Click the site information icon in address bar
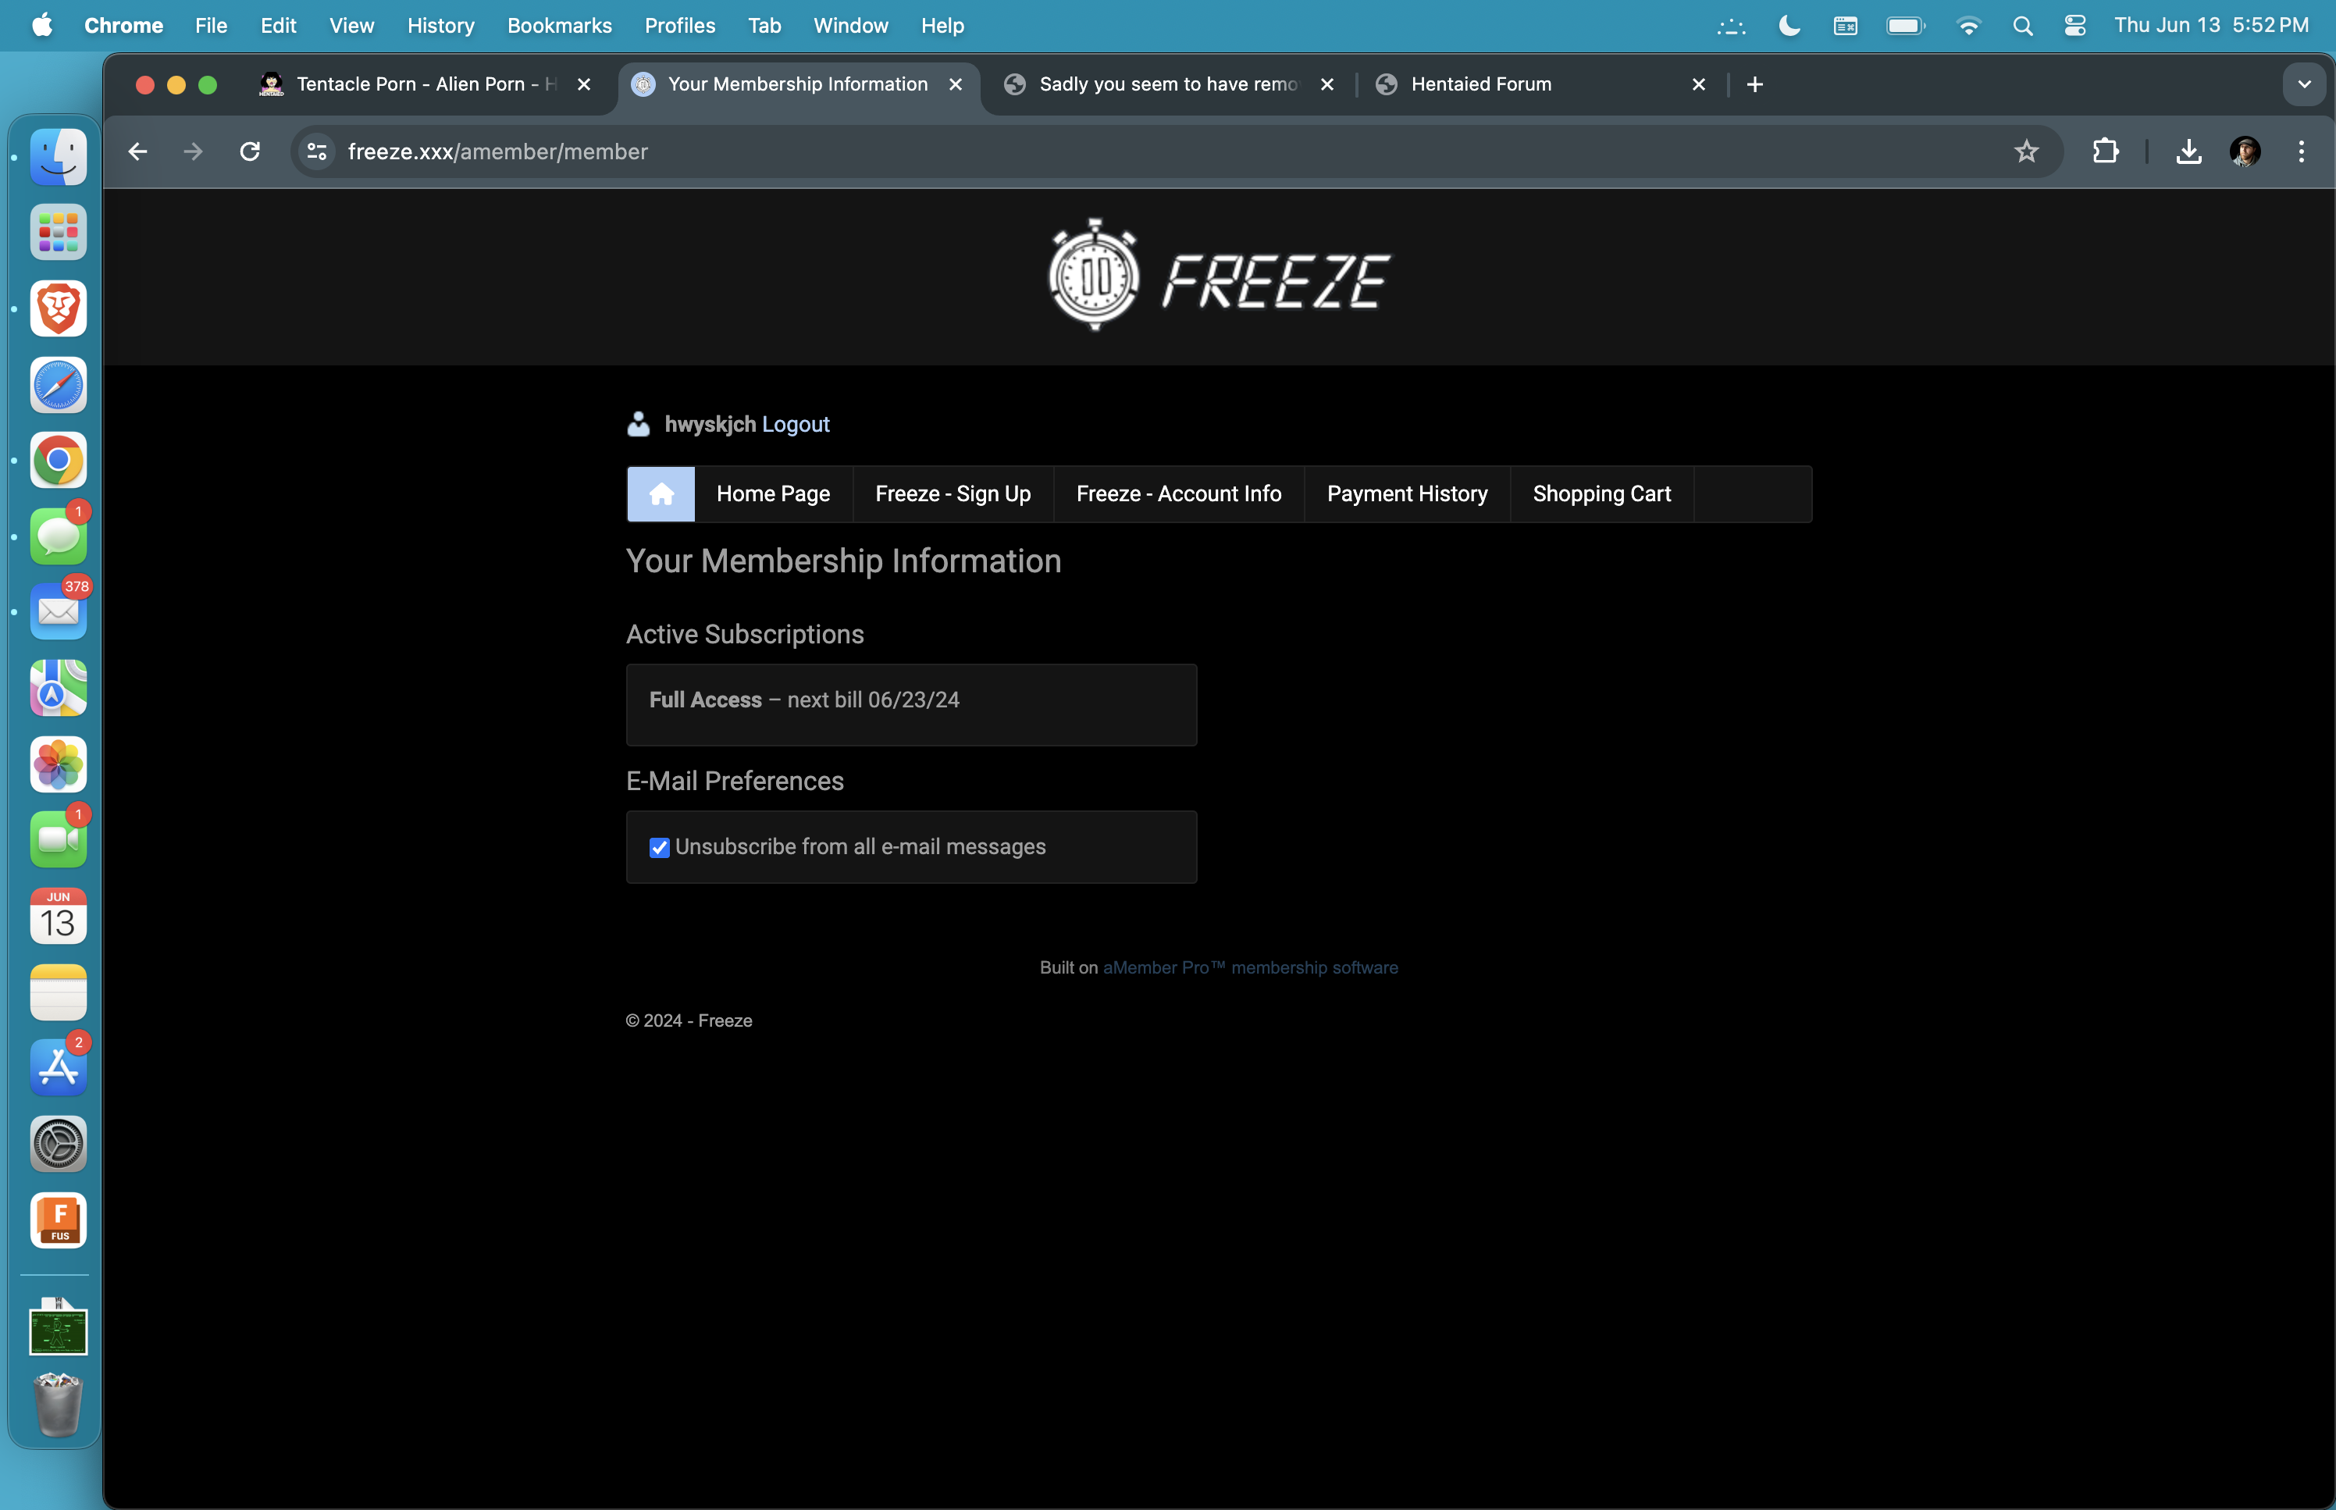 click(317, 152)
